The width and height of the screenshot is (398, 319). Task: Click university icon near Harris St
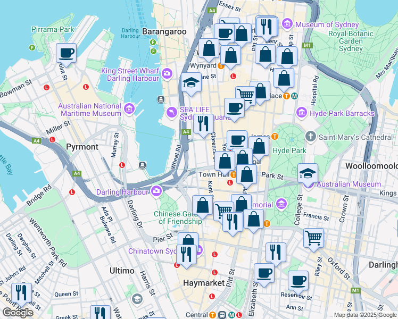tap(137, 299)
